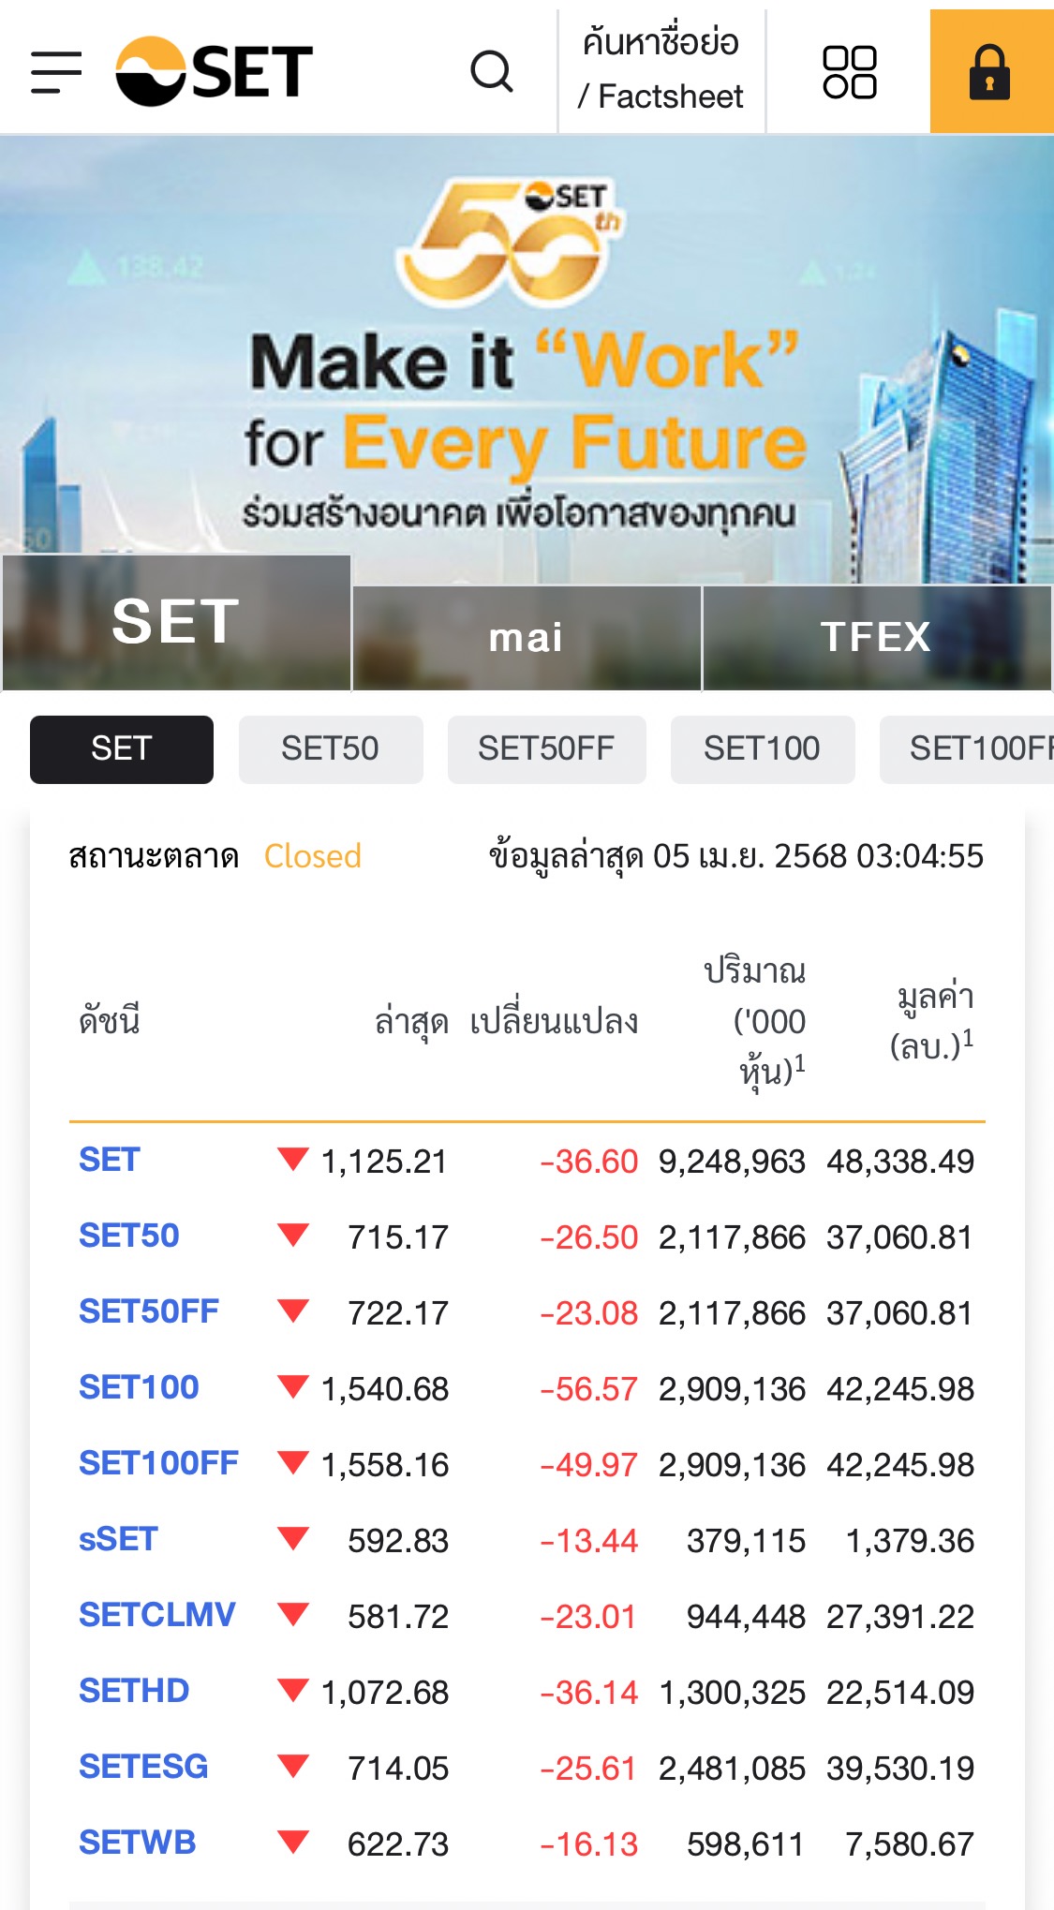Switch to the TFEX market tab

pyautogui.click(x=876, y=638)
